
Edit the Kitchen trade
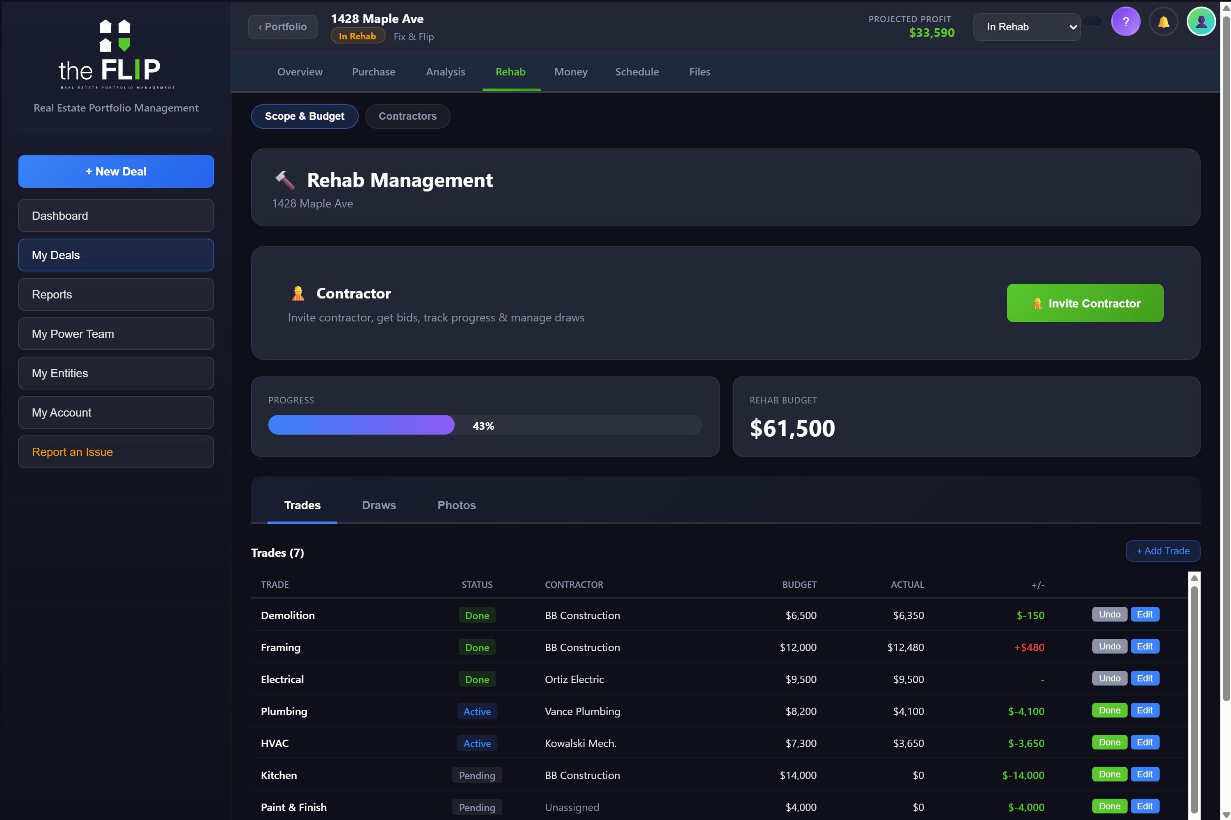click(x=1145, y=774)
